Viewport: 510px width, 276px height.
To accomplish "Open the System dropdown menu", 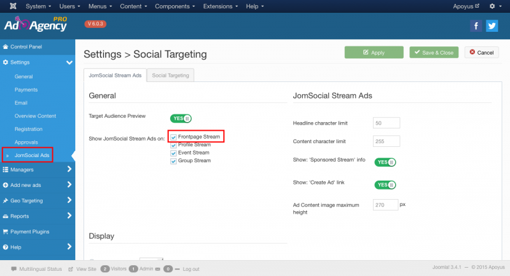I will pyautogui.click(x=38, y=6).
